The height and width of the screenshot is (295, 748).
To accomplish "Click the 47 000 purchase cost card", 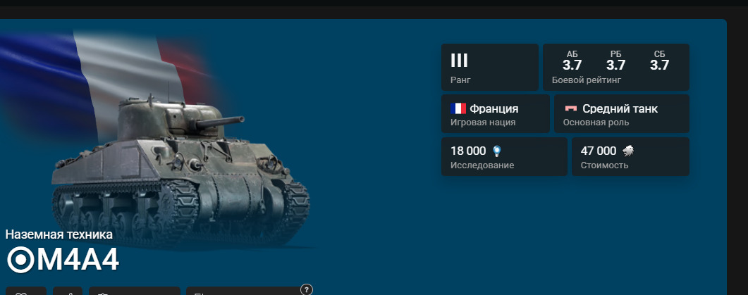I will coord(630,156).
